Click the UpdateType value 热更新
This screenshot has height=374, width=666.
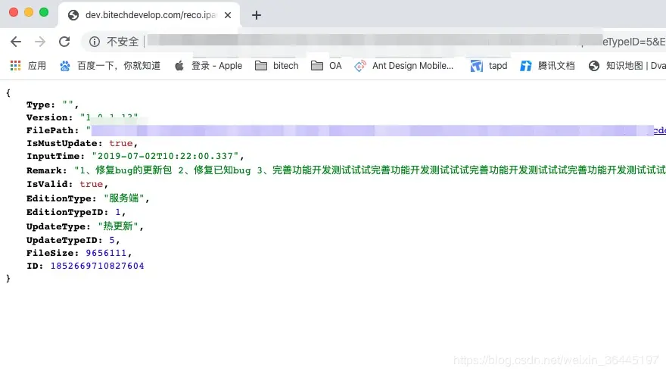[x=118, y=226]
